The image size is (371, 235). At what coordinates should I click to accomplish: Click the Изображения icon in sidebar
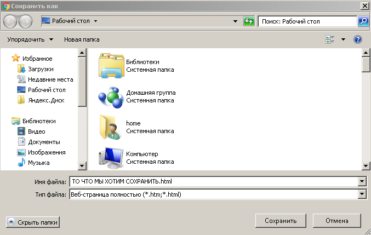pyautogui.click(x=21, y=152)
